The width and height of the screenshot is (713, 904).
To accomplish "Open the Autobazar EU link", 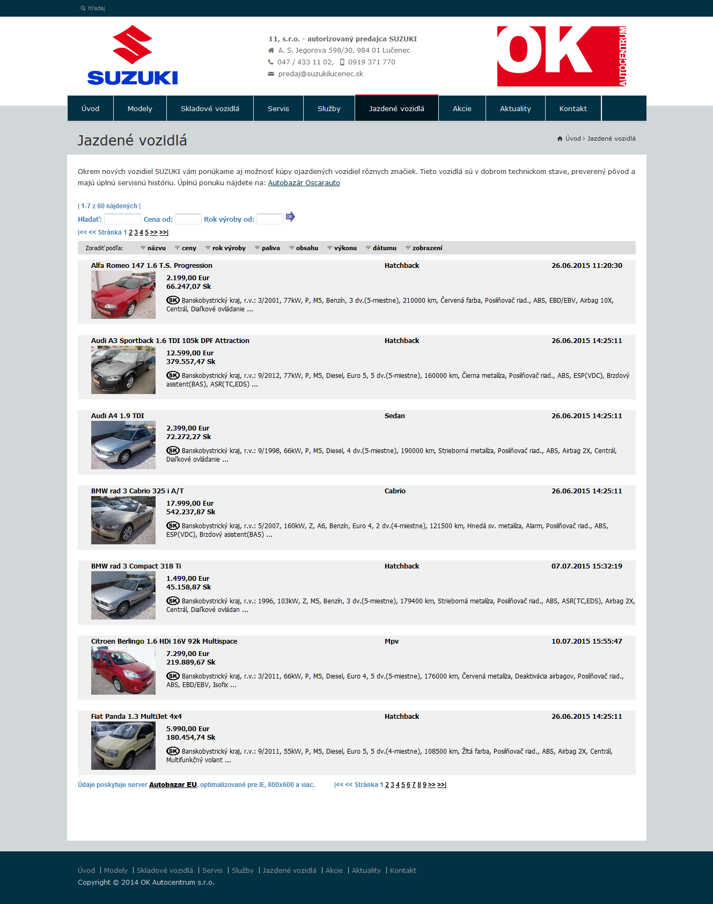I will coord(173,785).
